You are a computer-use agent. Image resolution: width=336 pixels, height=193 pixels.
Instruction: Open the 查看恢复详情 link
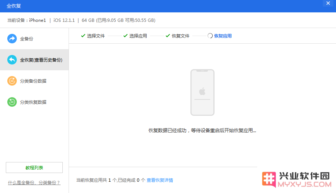pos(160,180)
